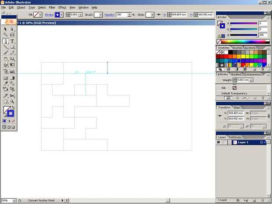Select the Gradient tool
The height and width of the screenshot is (204, 272).
coord(12,78)
